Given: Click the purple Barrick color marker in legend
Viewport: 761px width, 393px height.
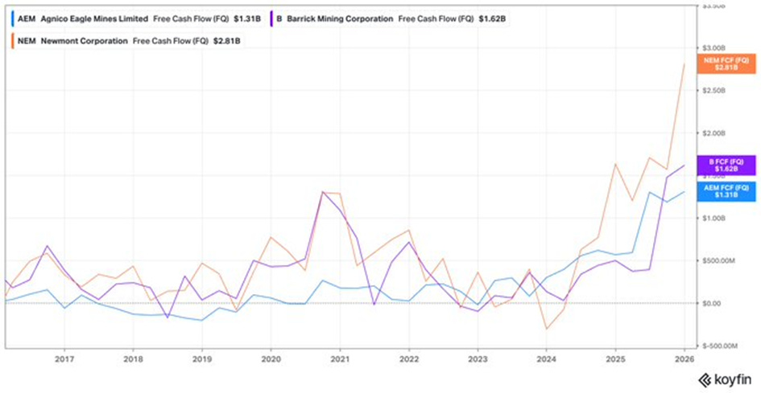Looking at the screenshot, I should (273, 19).
